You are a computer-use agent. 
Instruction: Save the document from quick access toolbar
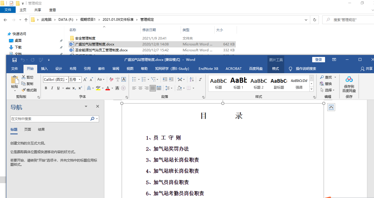(x=15, y=60)
